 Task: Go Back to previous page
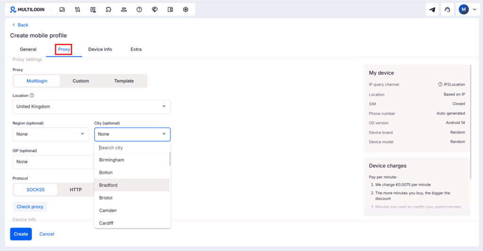(20, 25)
